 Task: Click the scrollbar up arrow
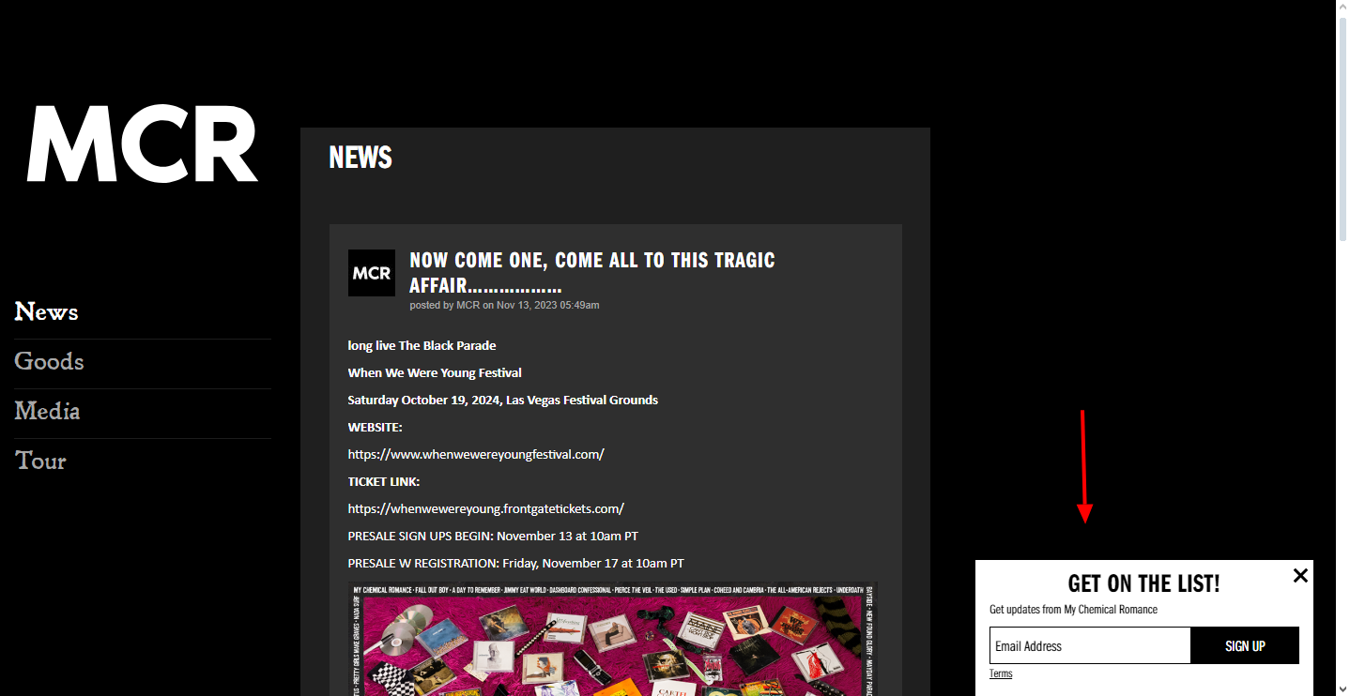tap(1342, 7)
